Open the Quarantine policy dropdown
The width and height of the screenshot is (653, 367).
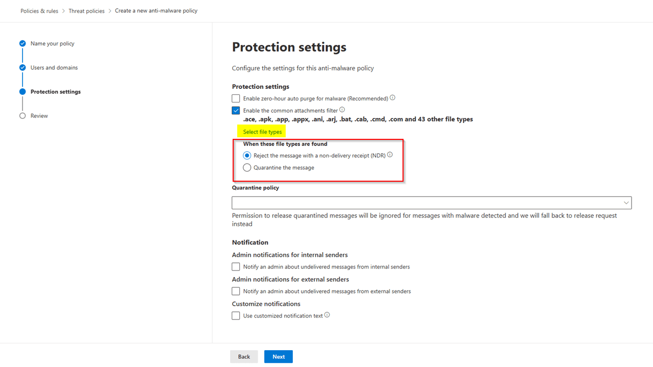626,203
